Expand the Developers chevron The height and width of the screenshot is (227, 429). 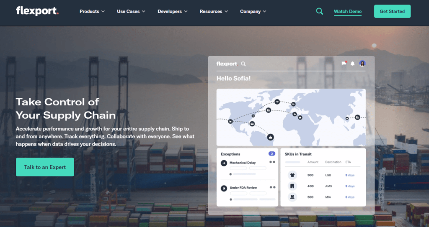(186, 11)
